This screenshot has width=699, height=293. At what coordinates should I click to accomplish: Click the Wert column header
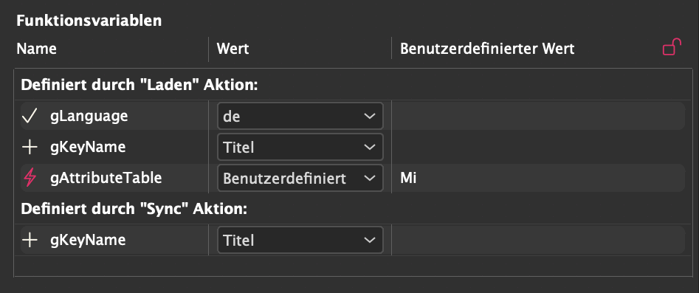[x=233, y=49]
